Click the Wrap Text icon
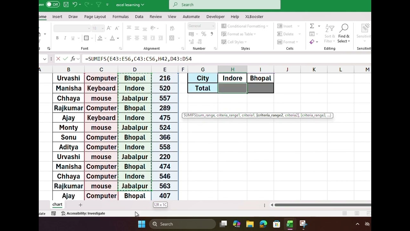 pyautogui.click(x=172, y=28)
